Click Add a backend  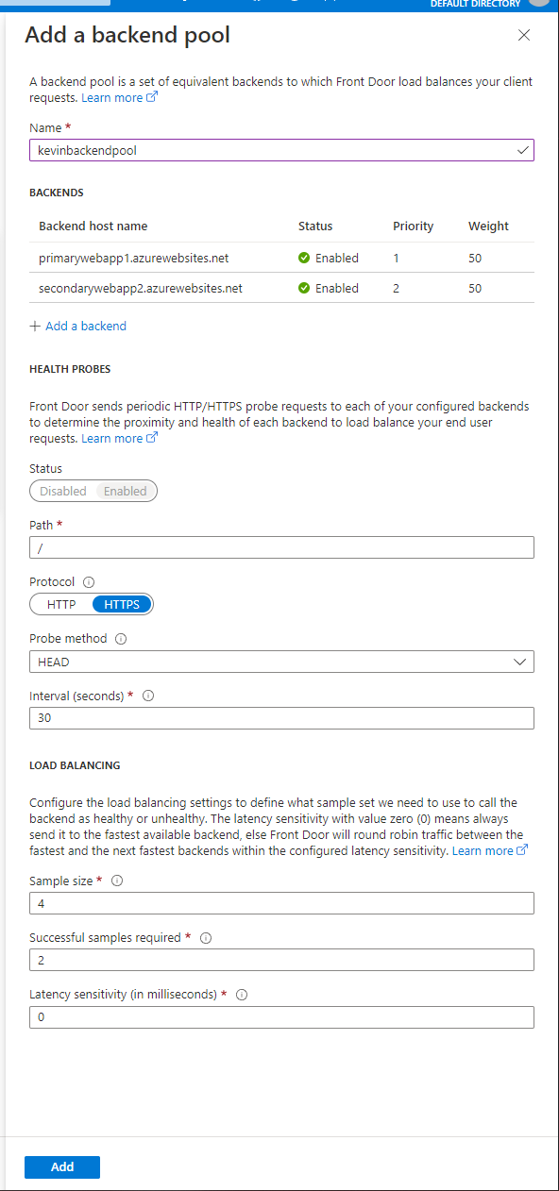click(77, 326)
